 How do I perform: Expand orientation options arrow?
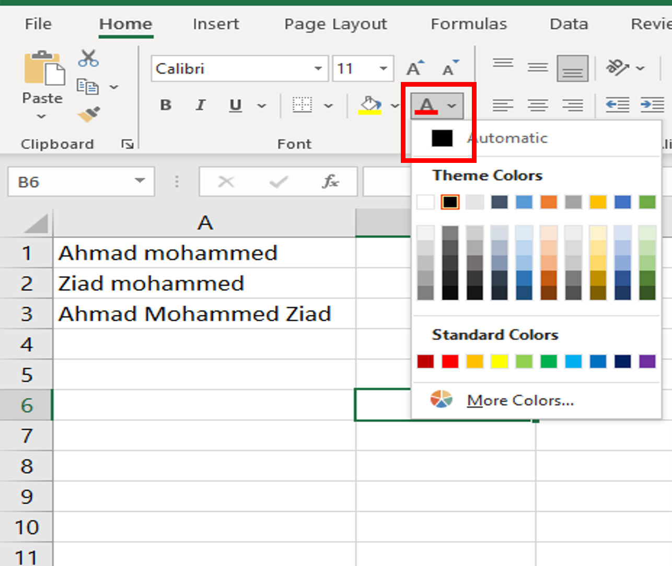pyautogui.click(x=640, y=68)
